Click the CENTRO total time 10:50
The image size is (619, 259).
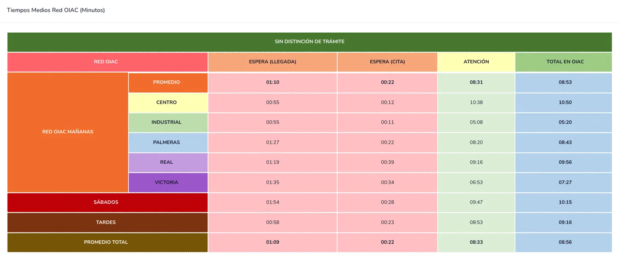(565, 102)
